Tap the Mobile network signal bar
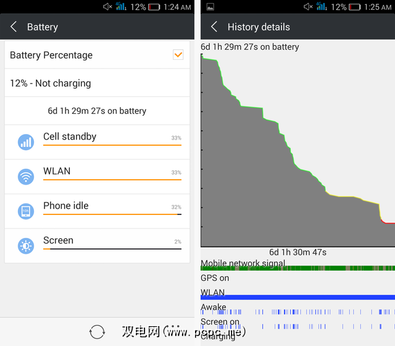 pyautogui.click(x=297, y=268)
